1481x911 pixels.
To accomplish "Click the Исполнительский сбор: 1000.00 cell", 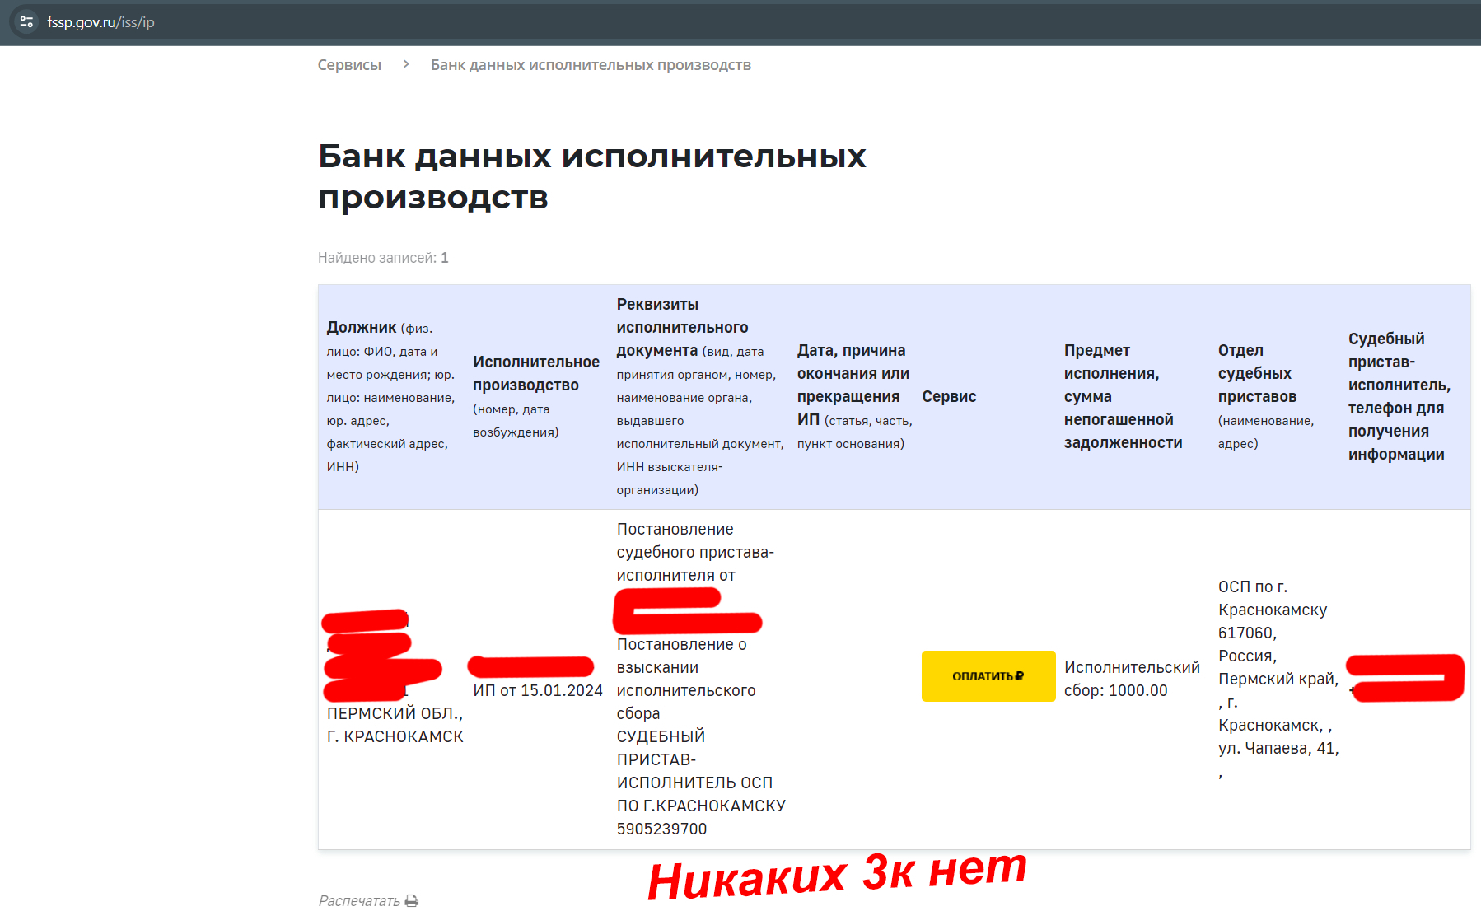I will [1131, 679].
